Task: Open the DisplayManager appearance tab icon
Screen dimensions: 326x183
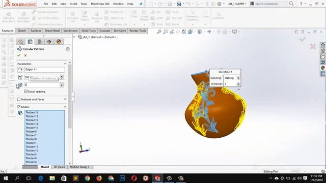Action: point(59,42)
